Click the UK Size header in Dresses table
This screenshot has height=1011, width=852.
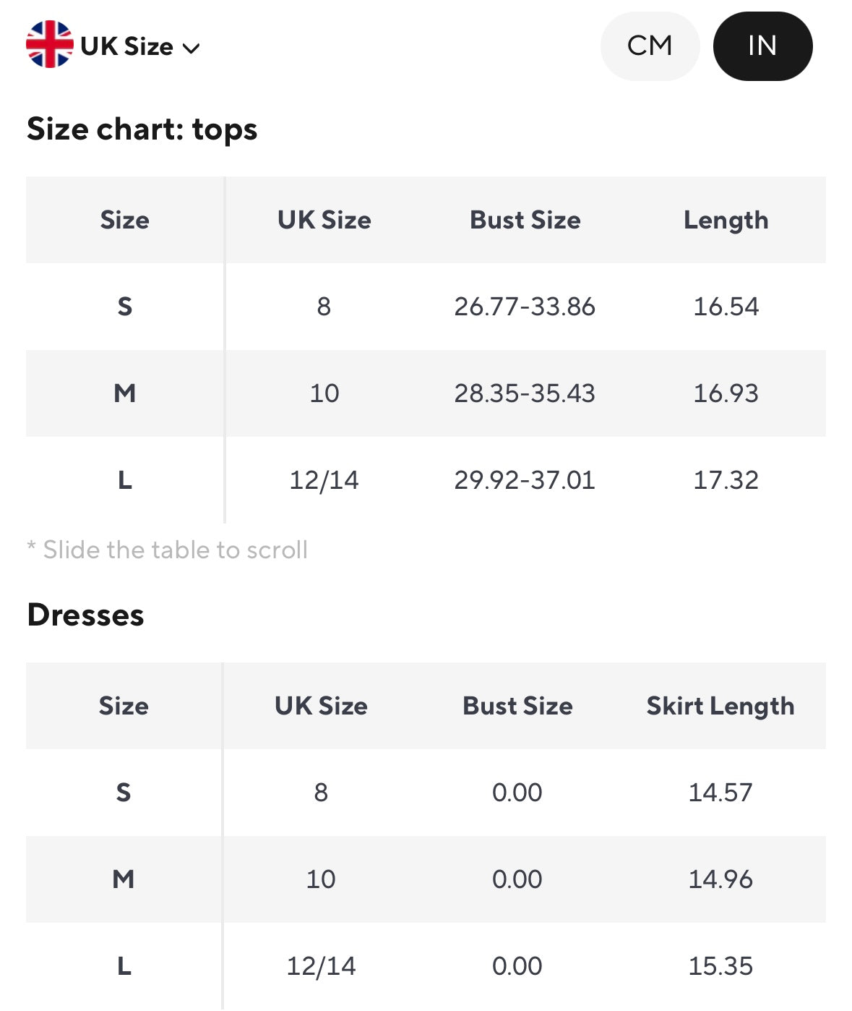[x=321, y=706]
